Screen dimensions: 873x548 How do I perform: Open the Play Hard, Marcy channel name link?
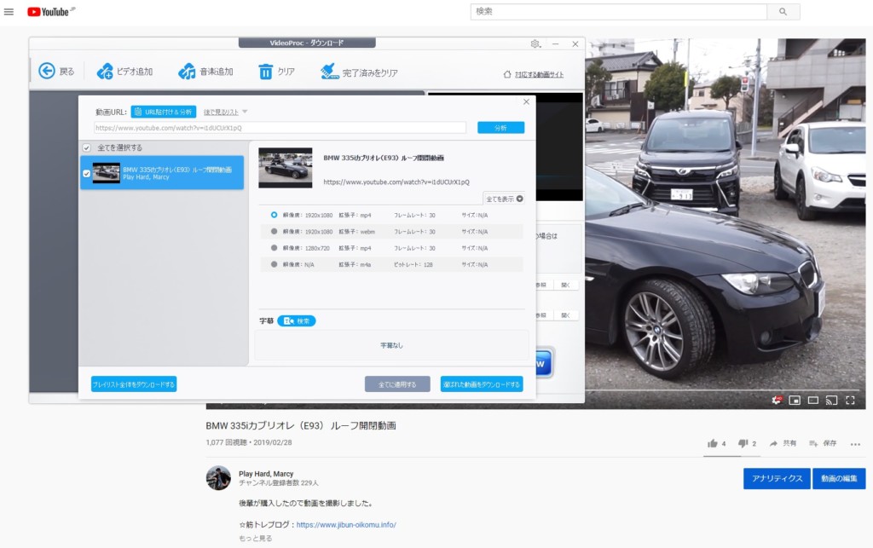266,474
